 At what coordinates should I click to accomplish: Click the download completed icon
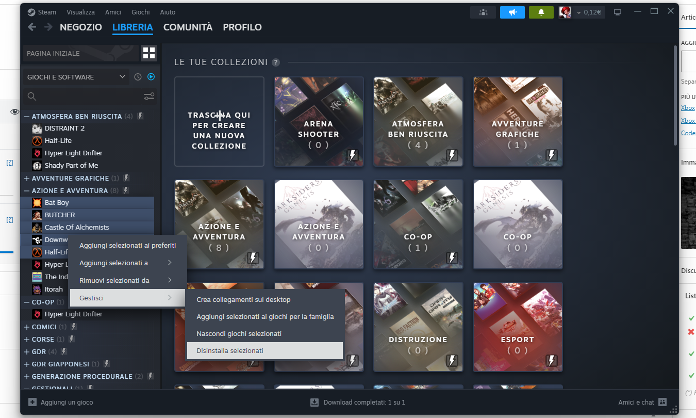tap(314, 402)
